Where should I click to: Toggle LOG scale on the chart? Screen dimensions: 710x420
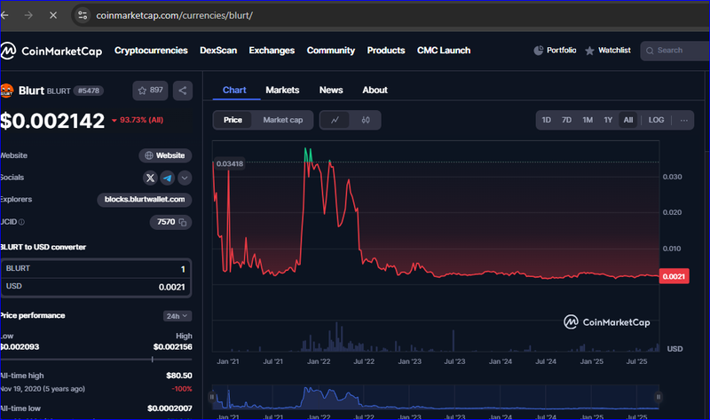(x=656, y=120)
